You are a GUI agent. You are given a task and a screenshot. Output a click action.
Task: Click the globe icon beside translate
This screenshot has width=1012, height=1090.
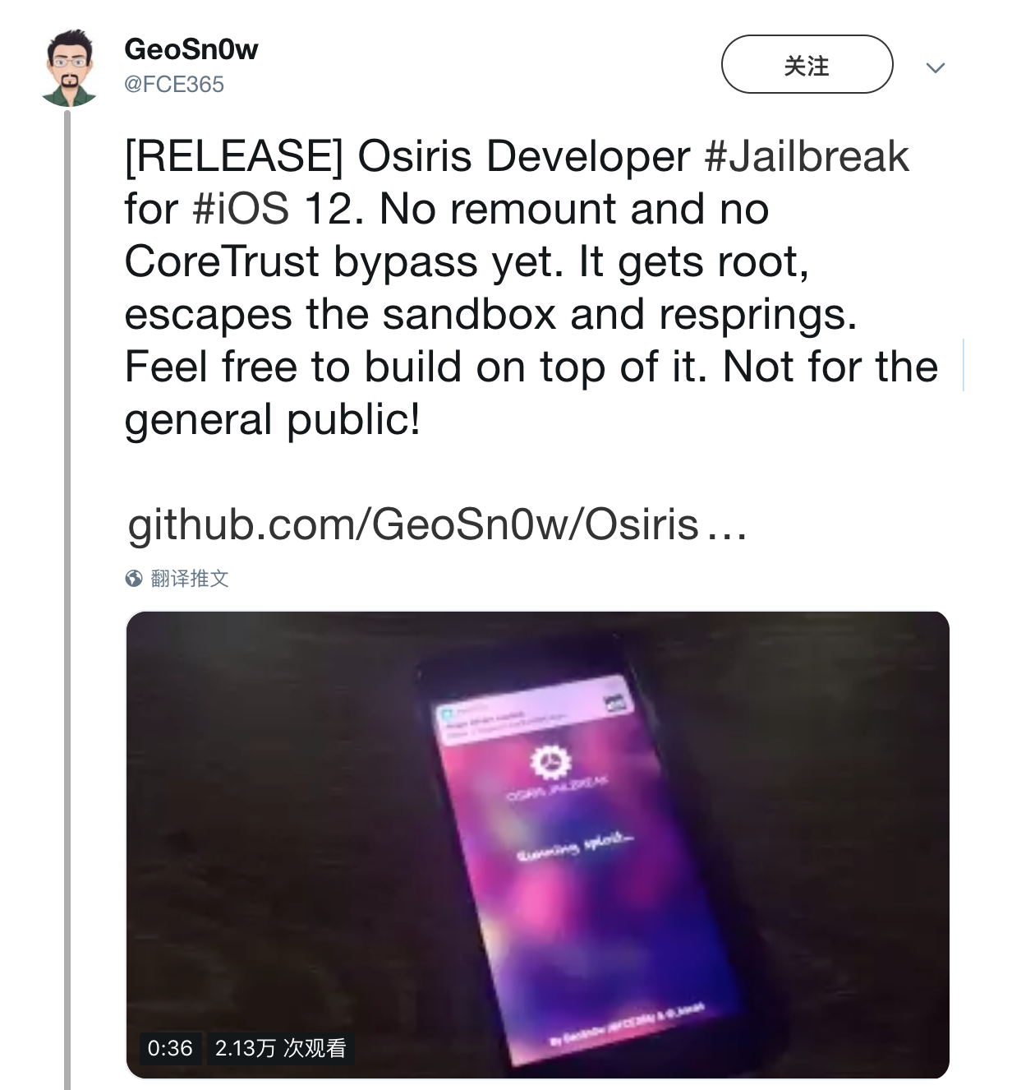(134, 579)
